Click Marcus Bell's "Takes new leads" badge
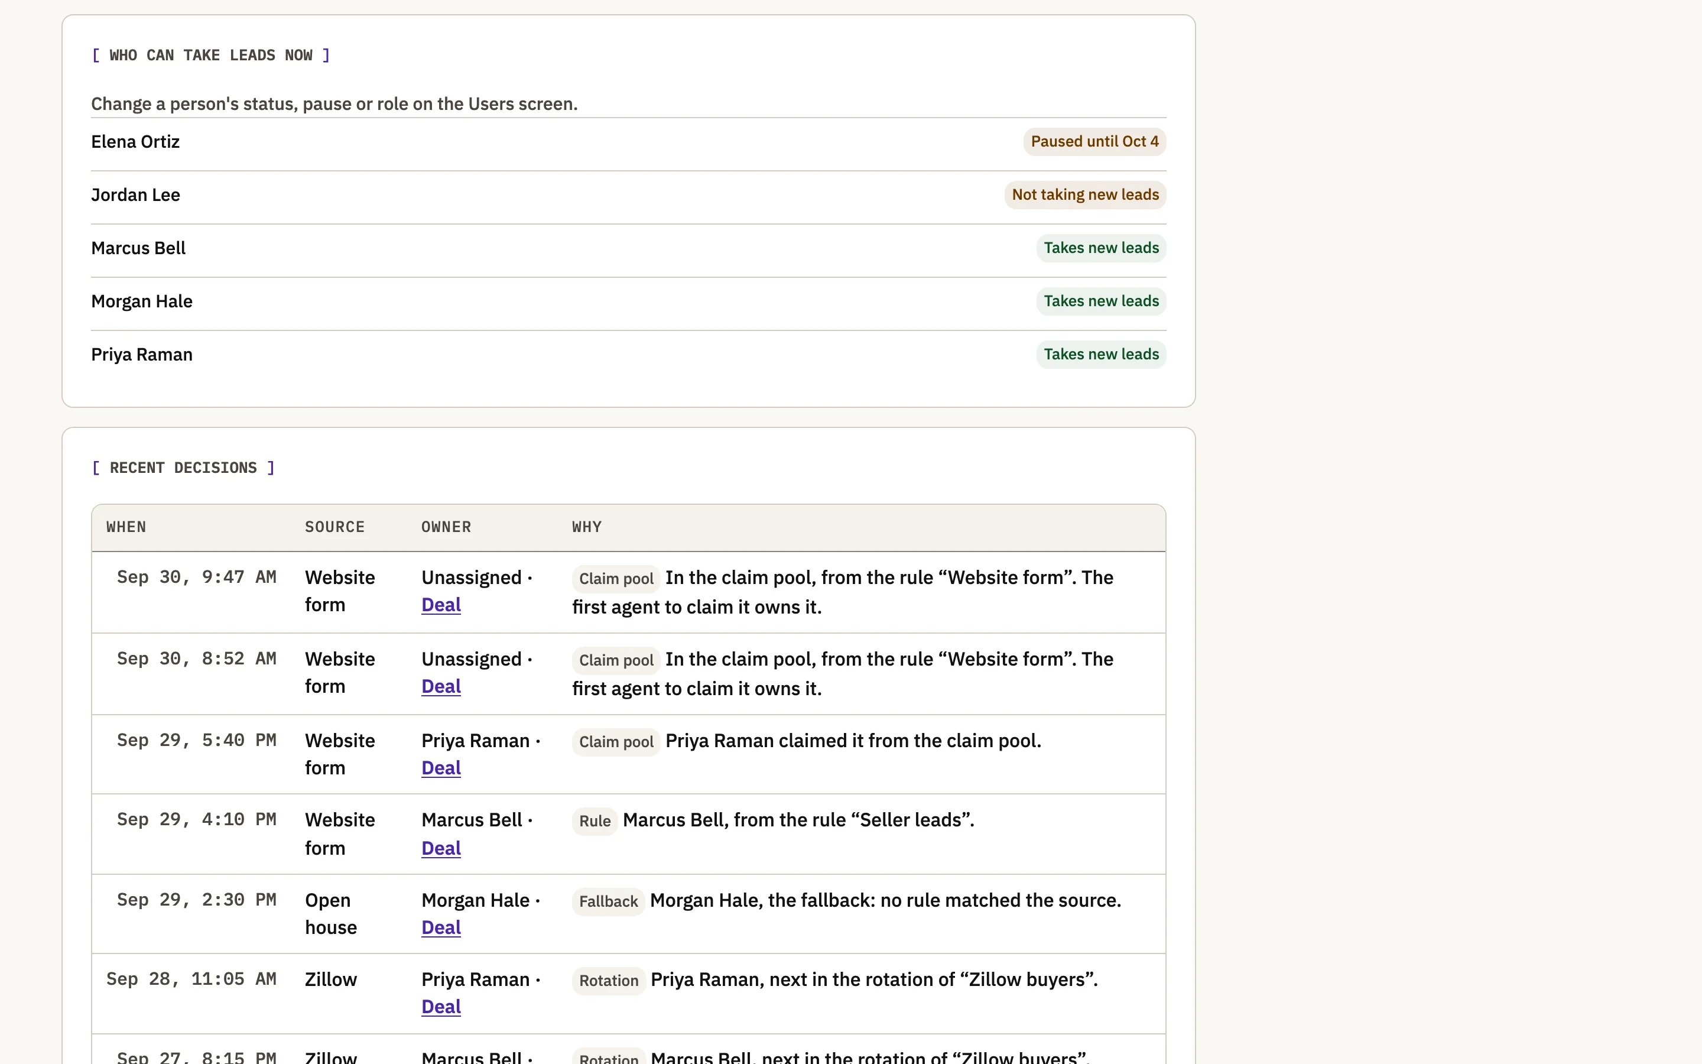 1100,248
